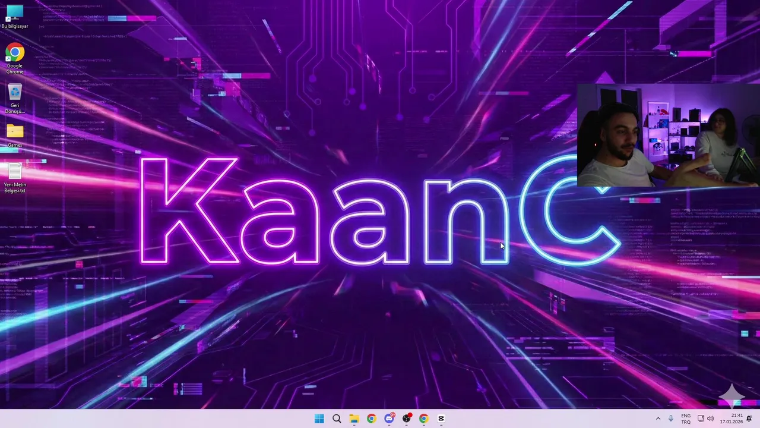Open File Explorer from the taskbar
Viewport: 760px width, 428px height.
(354, 418)
